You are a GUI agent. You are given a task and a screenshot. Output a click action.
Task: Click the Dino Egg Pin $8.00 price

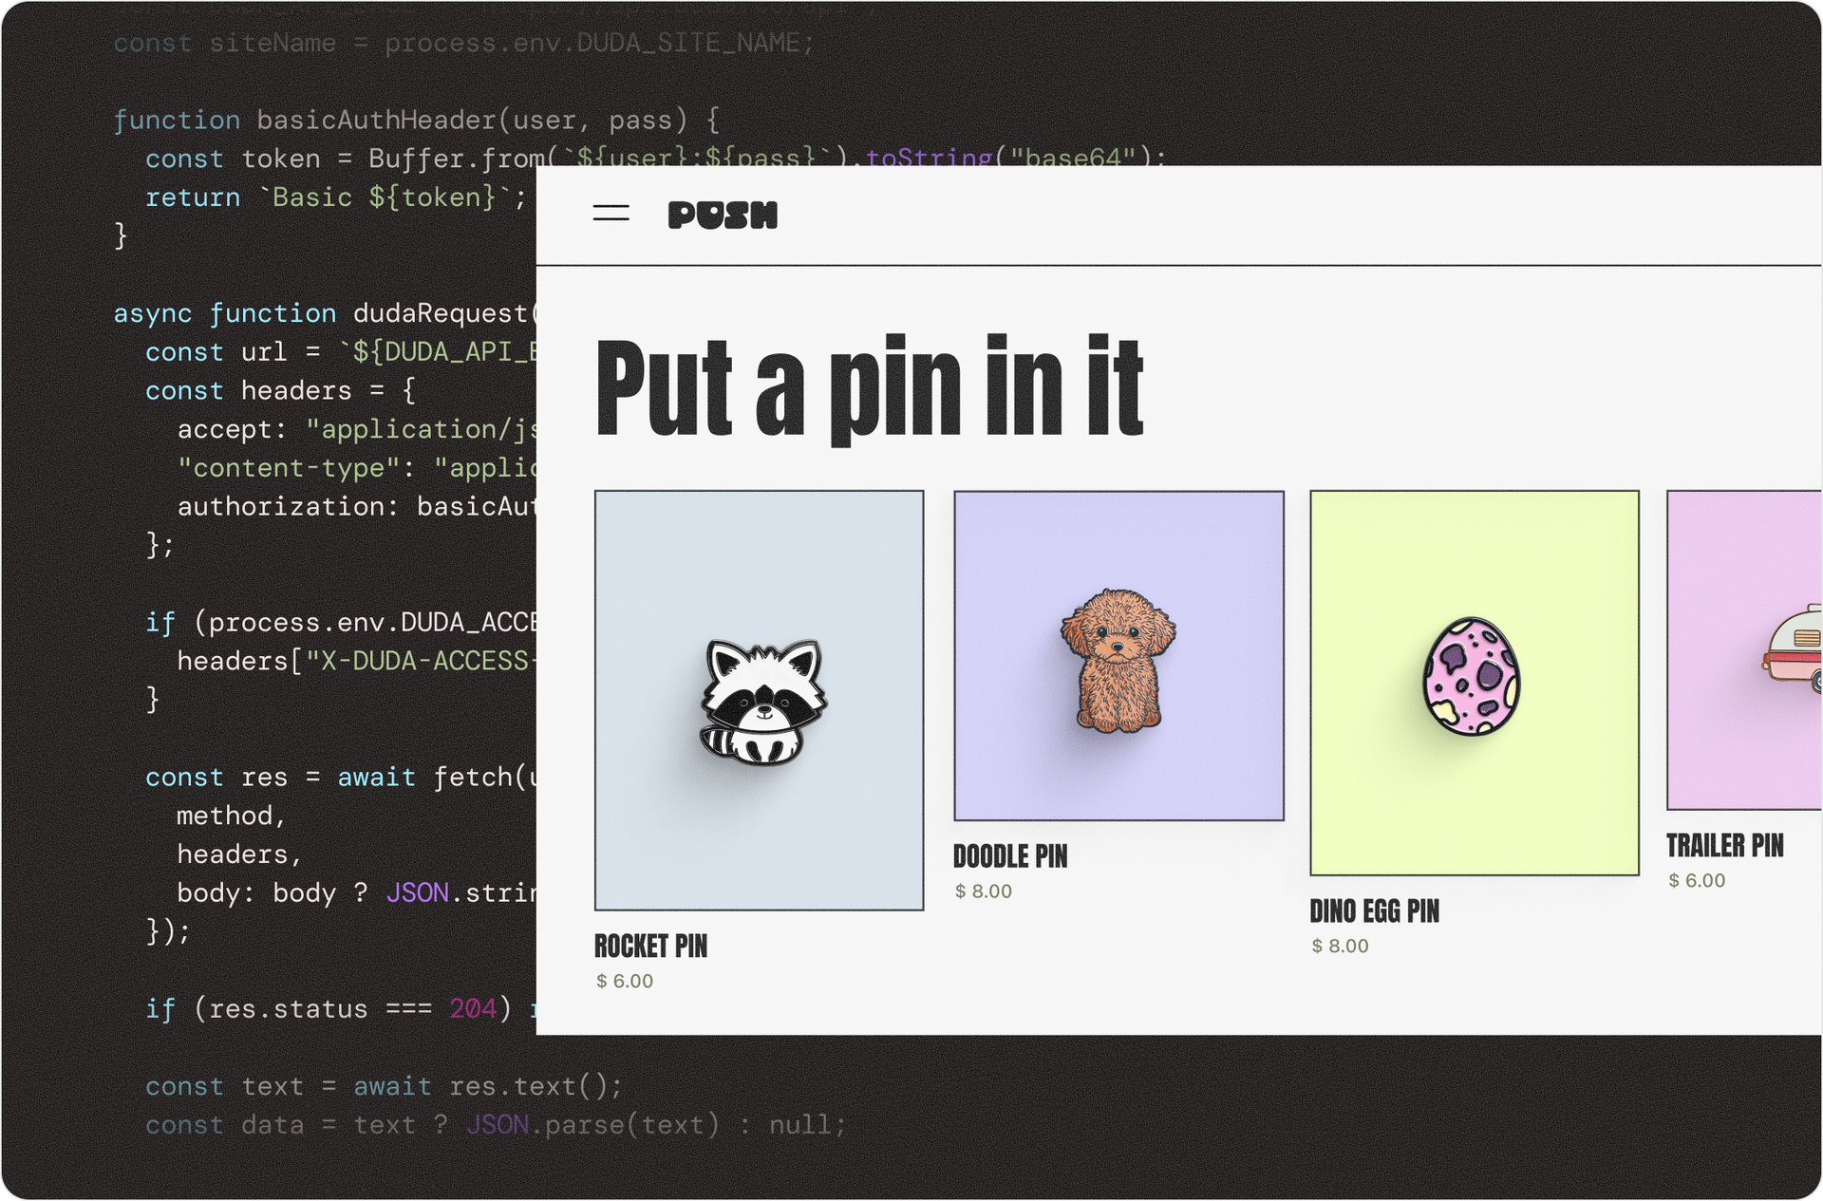pyautogui.click(x=1340, y=946)
